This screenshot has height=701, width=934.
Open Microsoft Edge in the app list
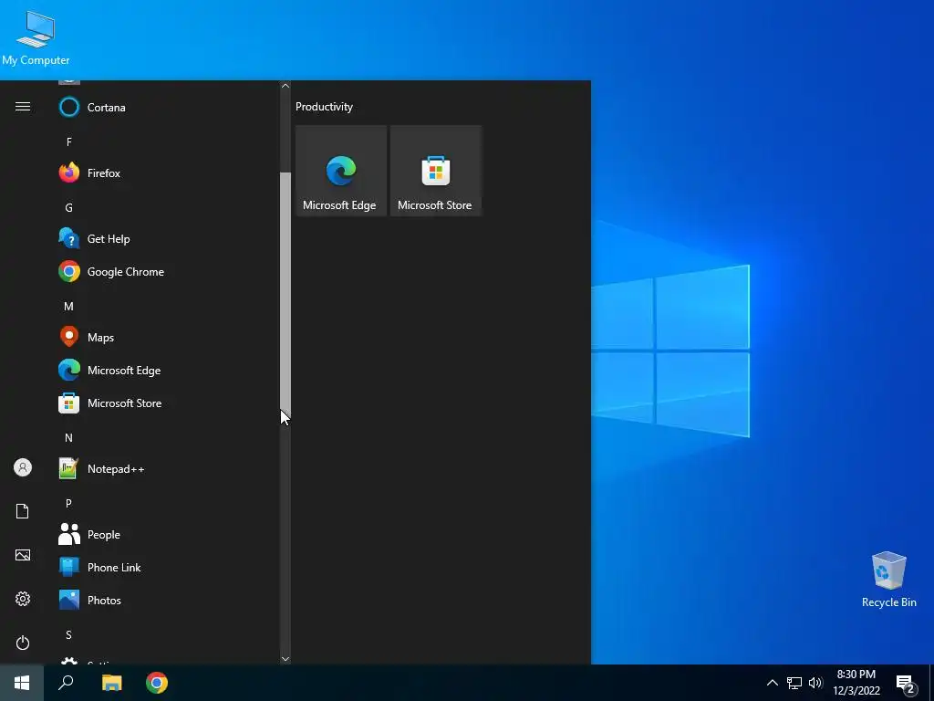[x=167, y=371]
